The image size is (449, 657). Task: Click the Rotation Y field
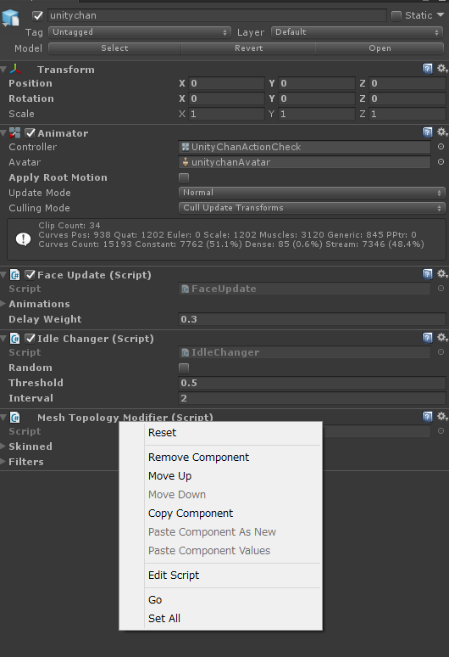click(x=317, y=98)
